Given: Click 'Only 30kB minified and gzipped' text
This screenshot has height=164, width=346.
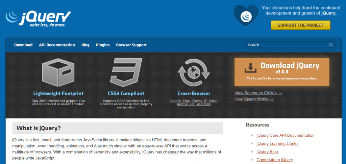Looking at the screenshot, I should coord(58,103).
